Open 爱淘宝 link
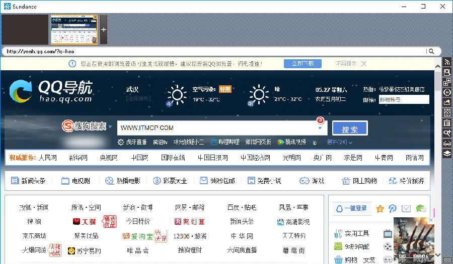 coord(137,236)
